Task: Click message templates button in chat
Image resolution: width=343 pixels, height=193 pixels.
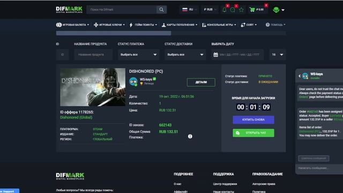Action: tap(314, 159)
